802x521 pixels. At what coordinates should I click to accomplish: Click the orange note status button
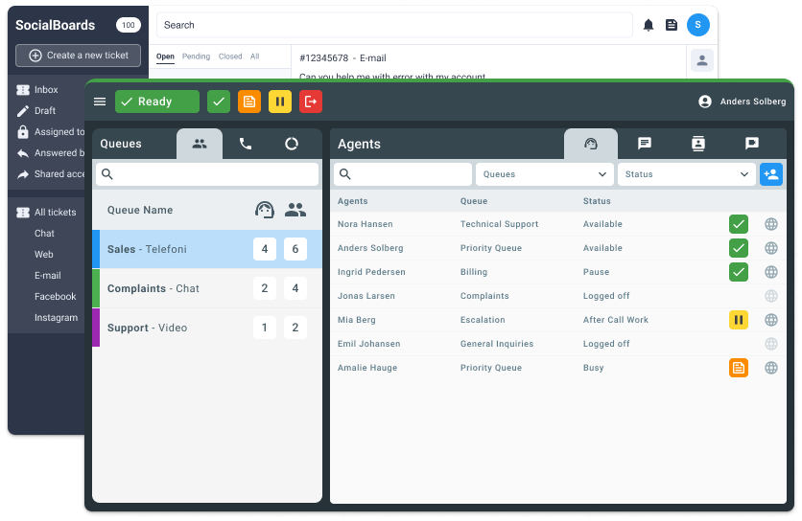[x=248, y=102]
